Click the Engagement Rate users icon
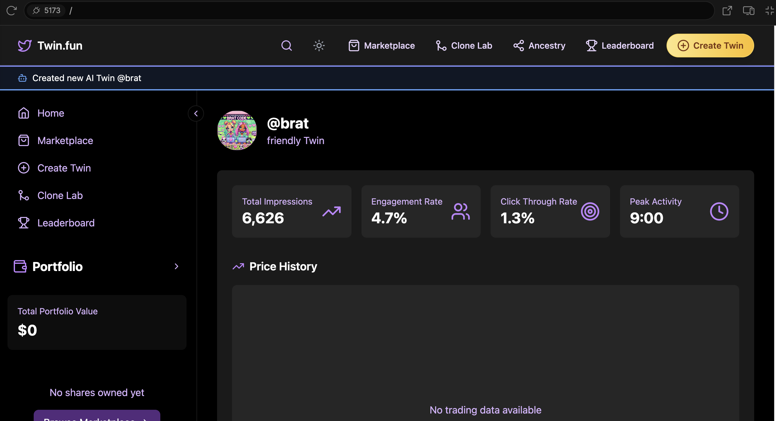This screenshot has width=776, height=421. click(x=460, y=212)
